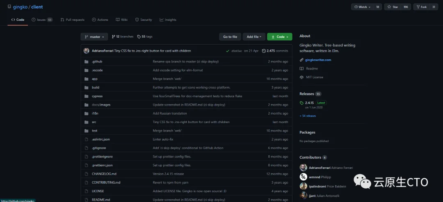
Task: Expand the Add file dropdown
Action: [x=254, y=37]
